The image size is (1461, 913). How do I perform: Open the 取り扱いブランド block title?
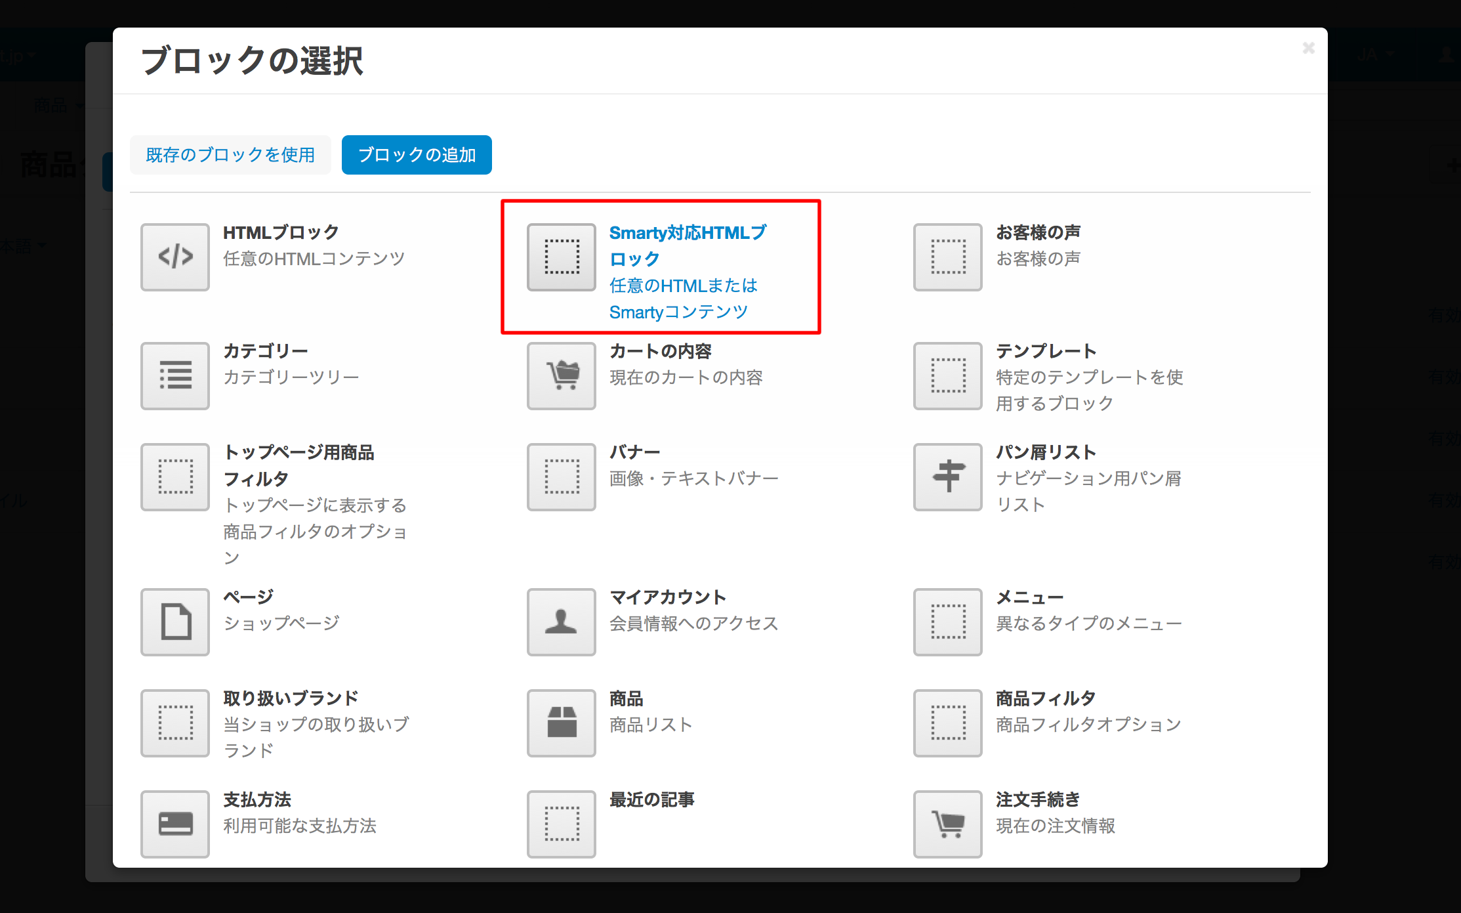click(291, 698)
